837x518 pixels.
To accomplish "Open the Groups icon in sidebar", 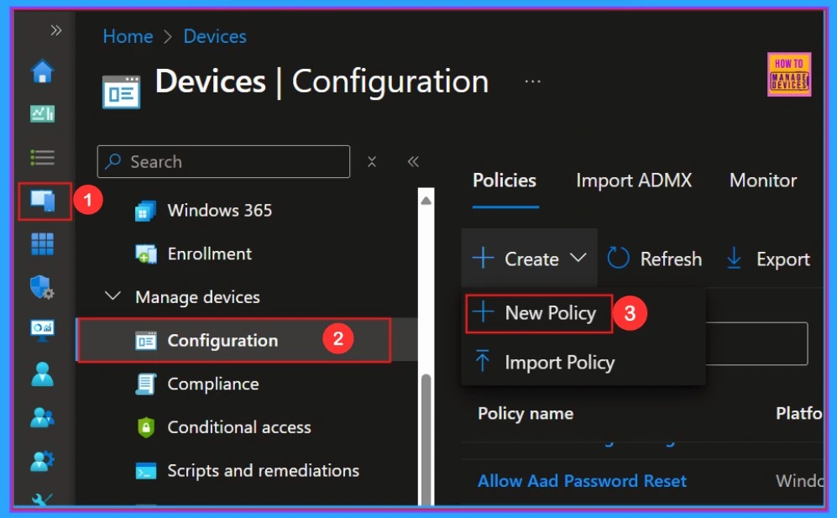I will point(42,417).
